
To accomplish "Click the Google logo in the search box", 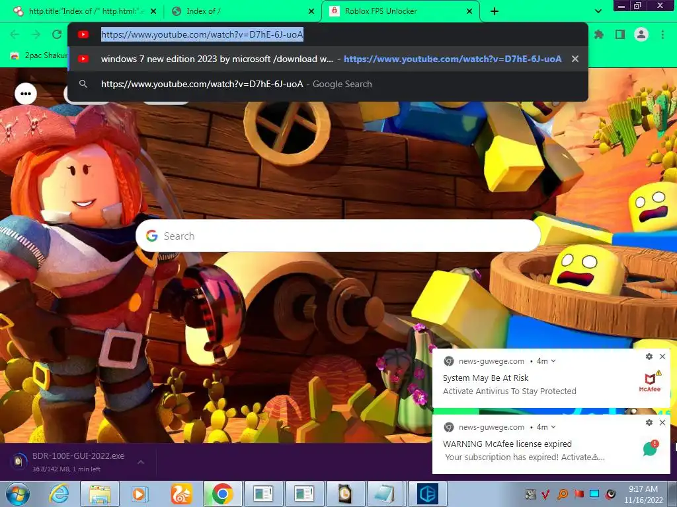I will (151, 236).
